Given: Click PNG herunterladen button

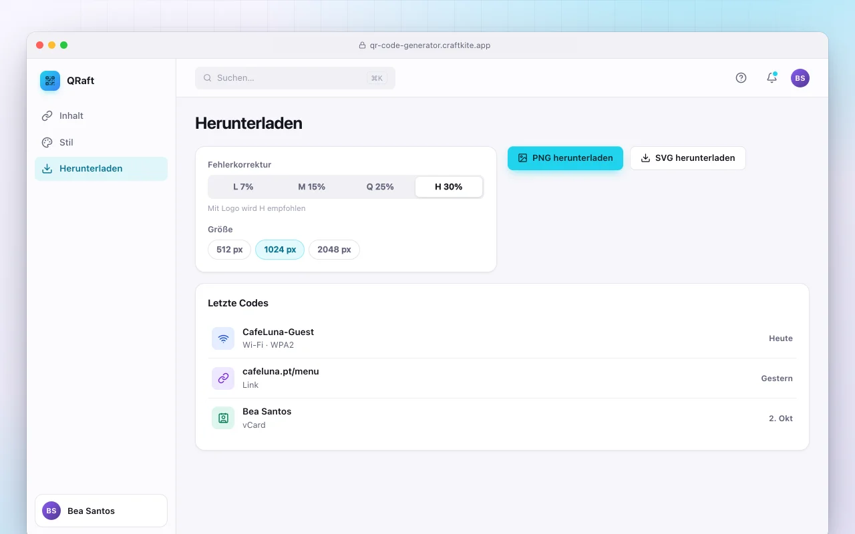Looking at the screenshot, I should point(565,158).
